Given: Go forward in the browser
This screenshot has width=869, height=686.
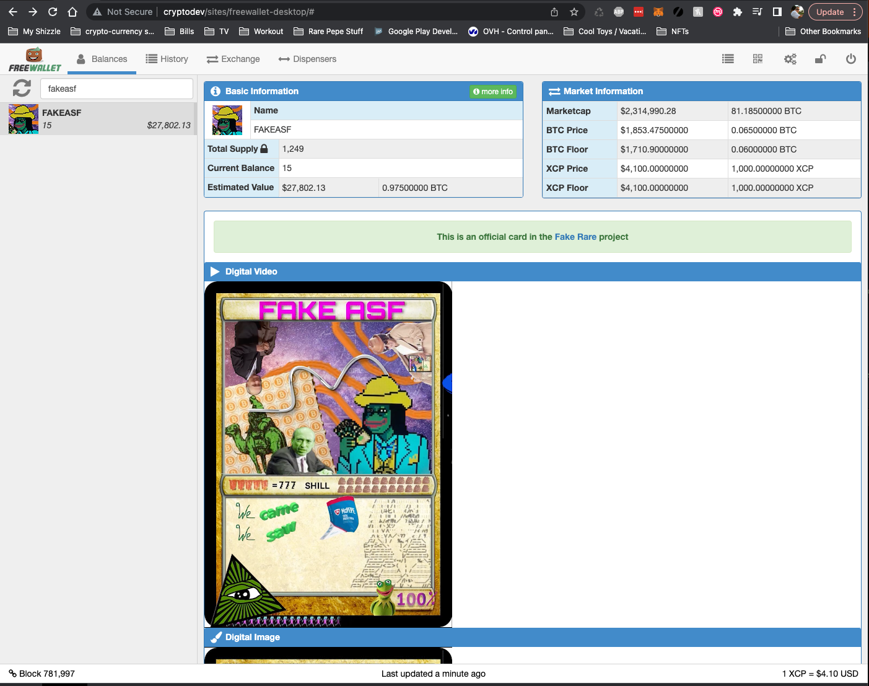Looking at the screenshot, I should (33, 12).
